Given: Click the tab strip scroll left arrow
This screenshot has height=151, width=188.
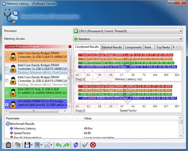Looking at the screenshot, I should [177, 47].
